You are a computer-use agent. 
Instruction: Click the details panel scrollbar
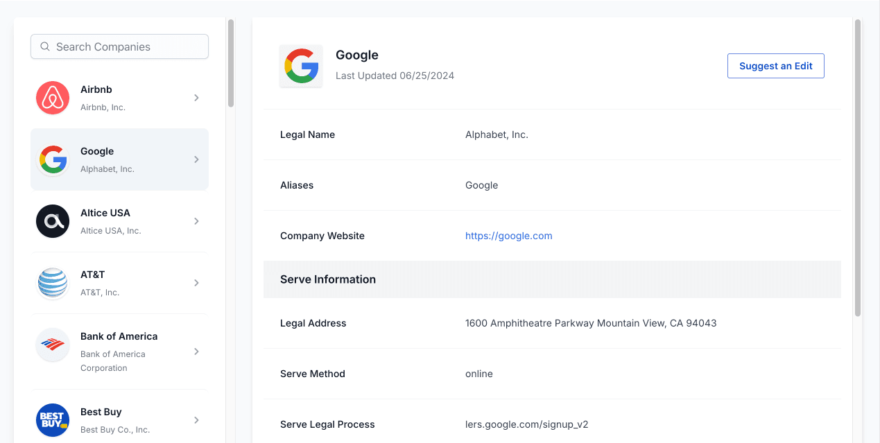pyautogui.click(x=858, y=168)
